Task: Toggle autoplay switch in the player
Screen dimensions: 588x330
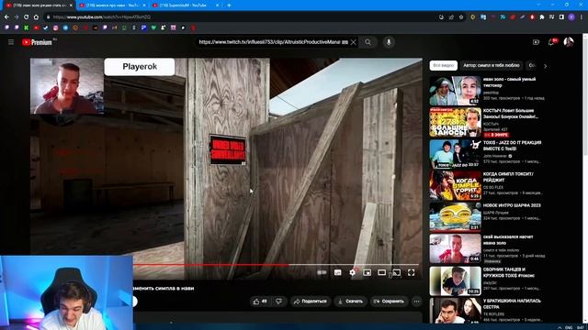Action: (322, 273)
